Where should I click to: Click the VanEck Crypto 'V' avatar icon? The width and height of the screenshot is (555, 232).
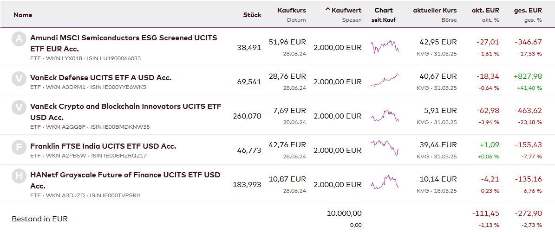tap(19, 107)
